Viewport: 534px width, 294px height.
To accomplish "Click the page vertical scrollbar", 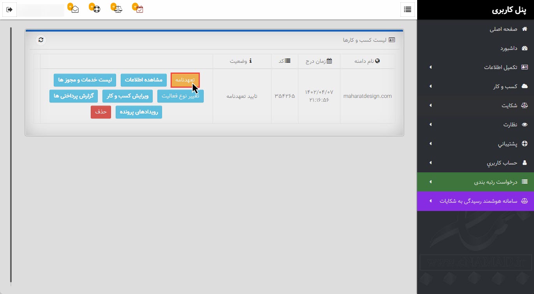I will [x=11, y=155].
